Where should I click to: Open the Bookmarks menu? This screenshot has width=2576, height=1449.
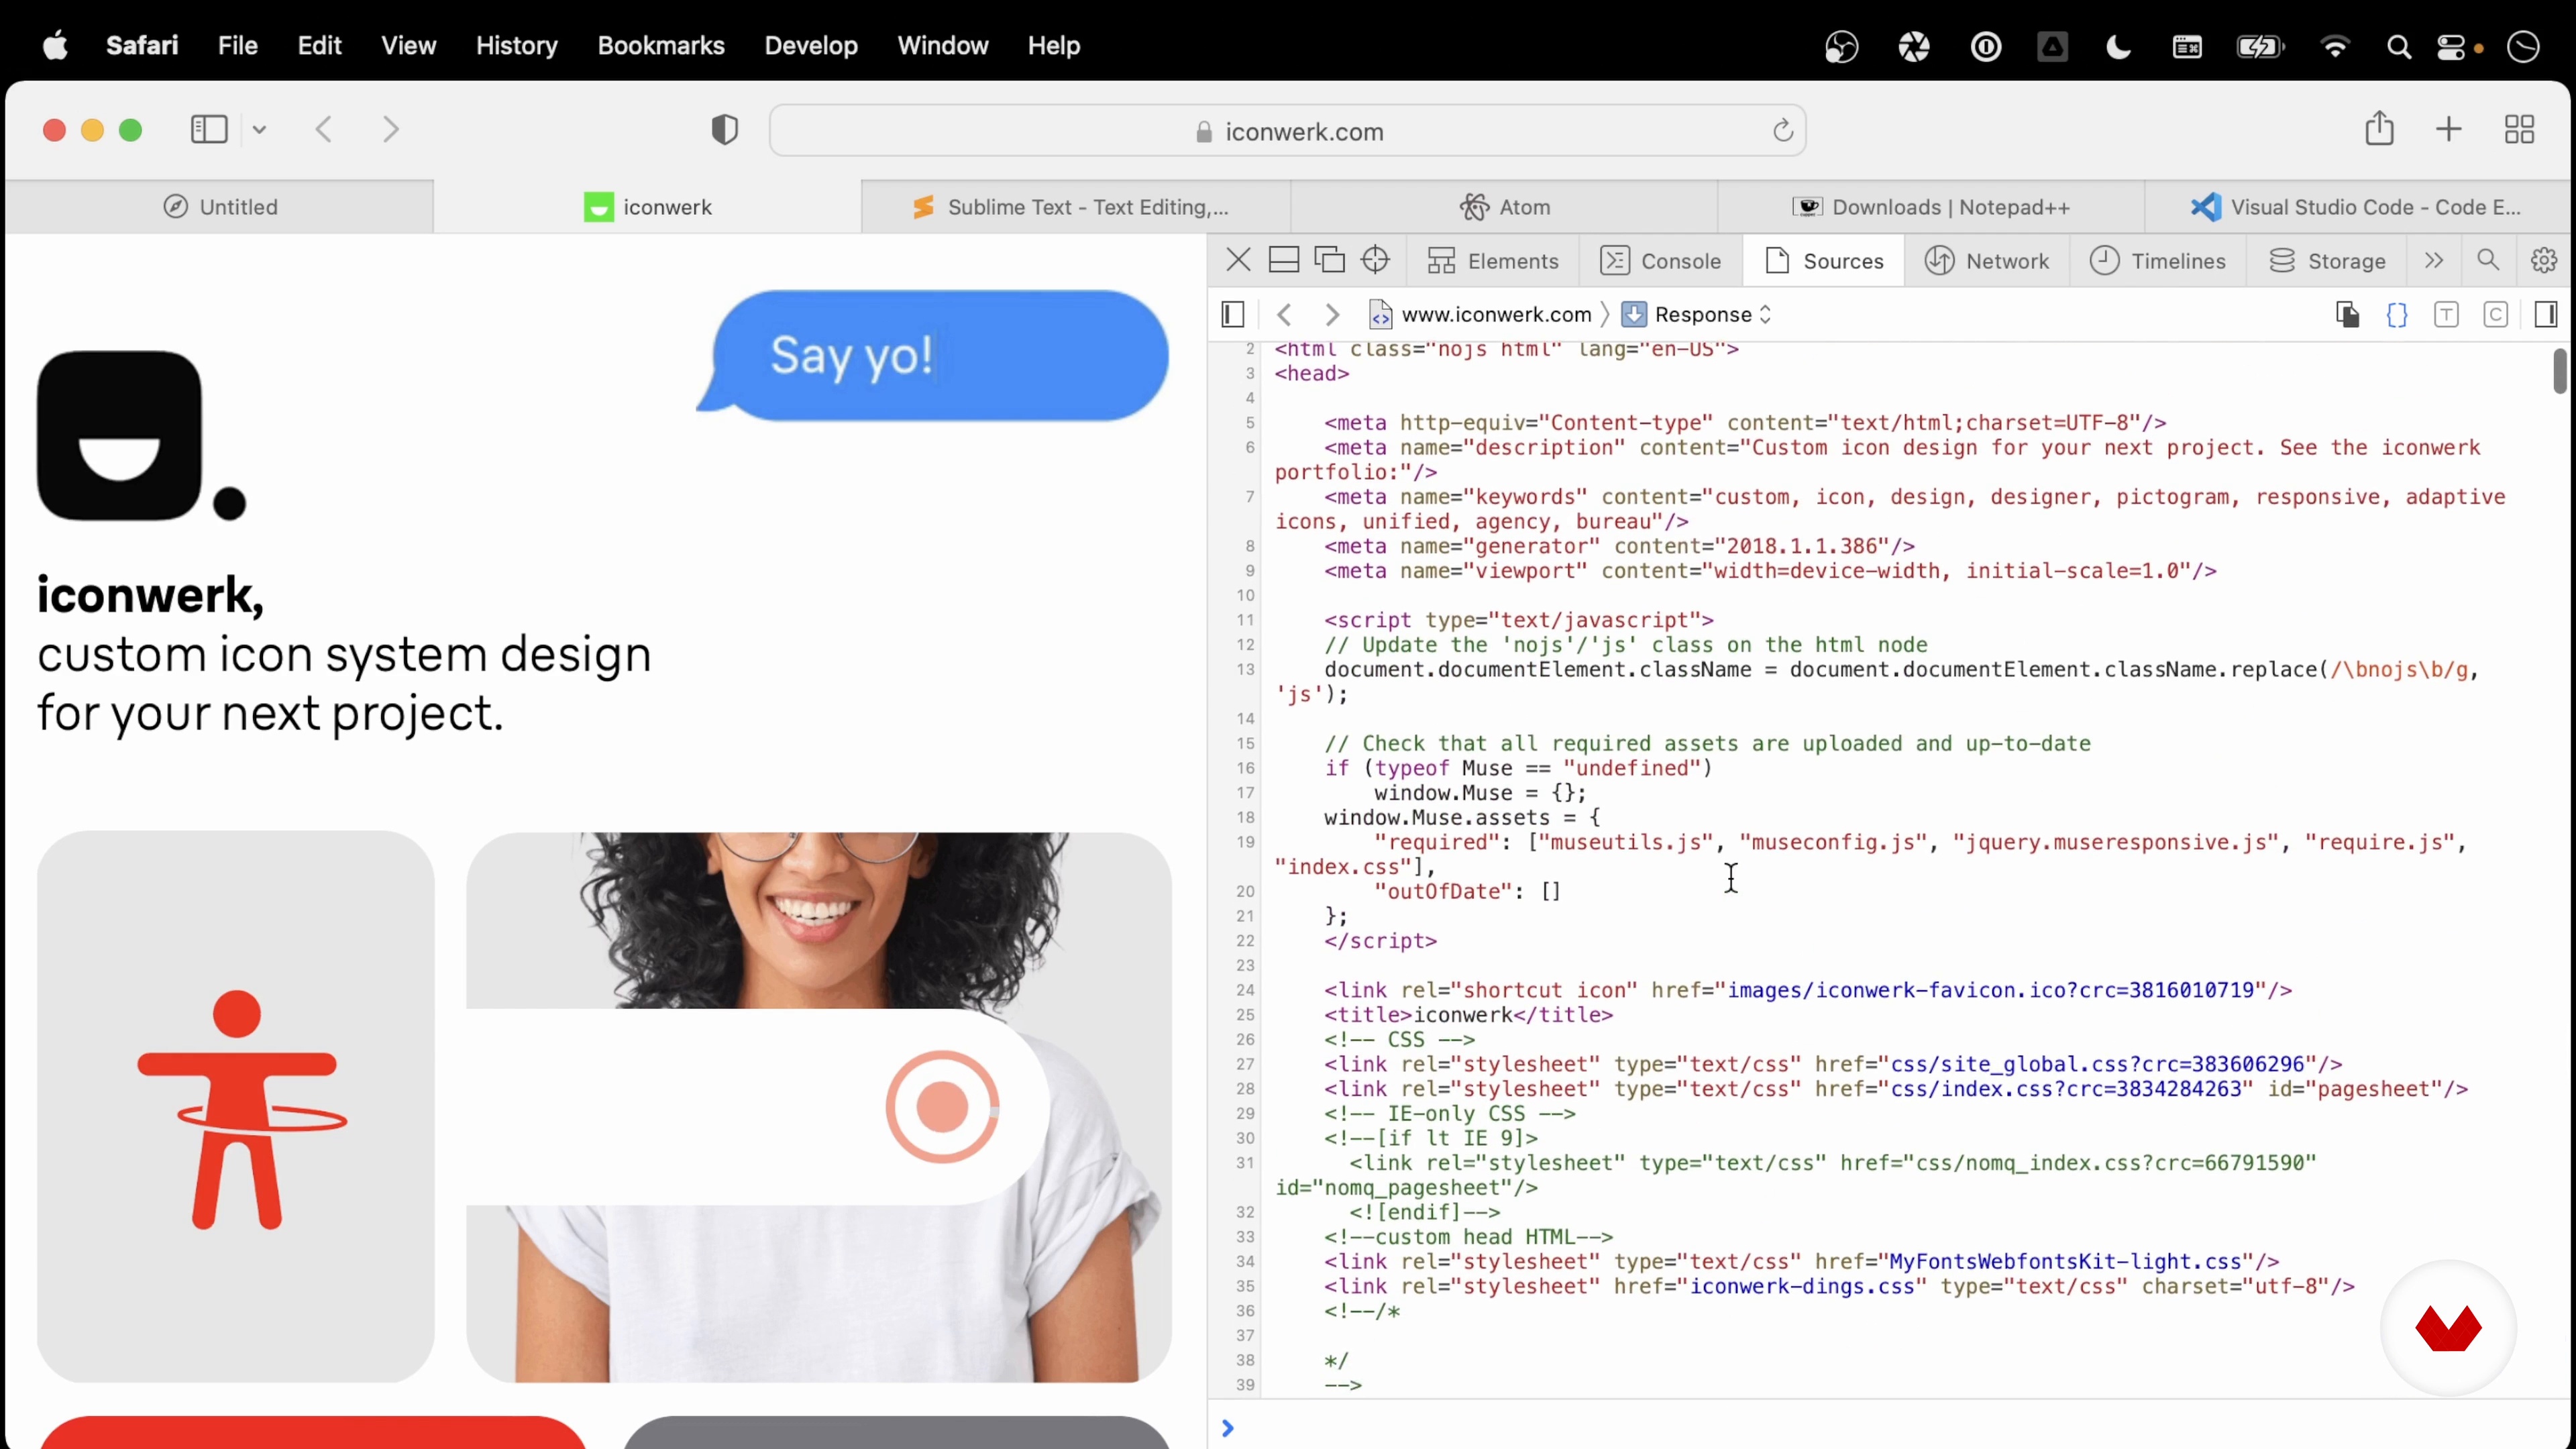661,45
